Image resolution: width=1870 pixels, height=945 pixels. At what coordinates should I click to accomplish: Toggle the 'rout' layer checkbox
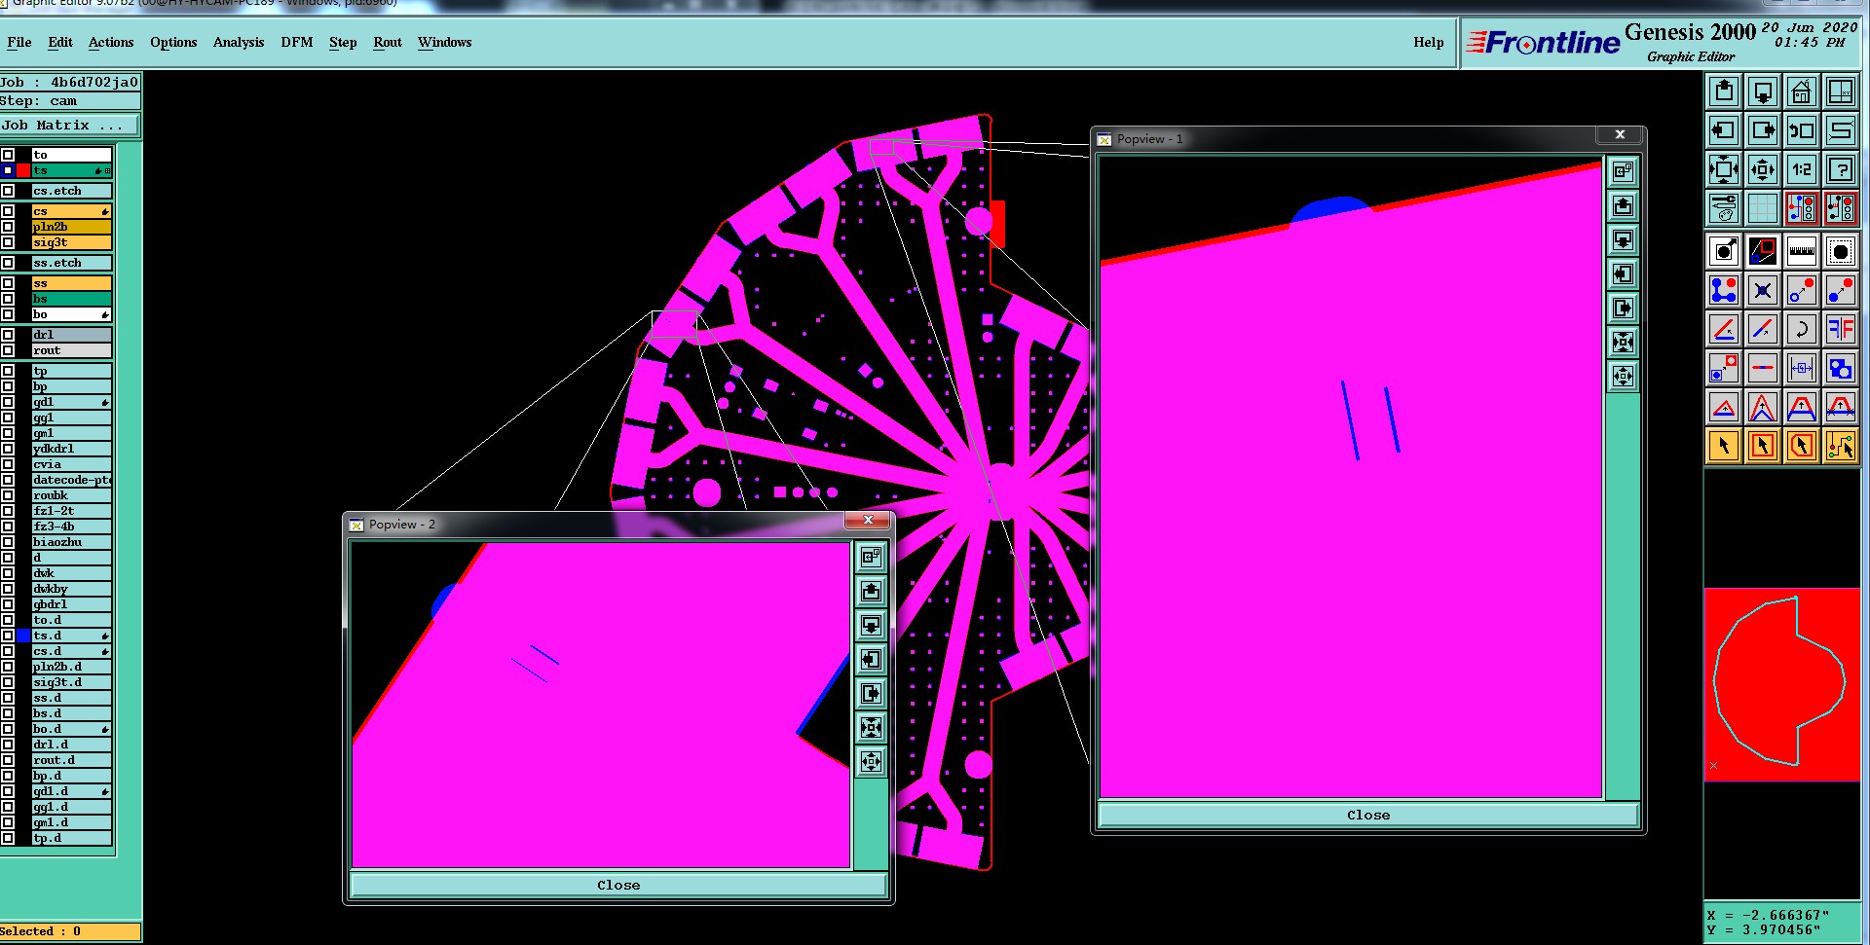[8, 350]
